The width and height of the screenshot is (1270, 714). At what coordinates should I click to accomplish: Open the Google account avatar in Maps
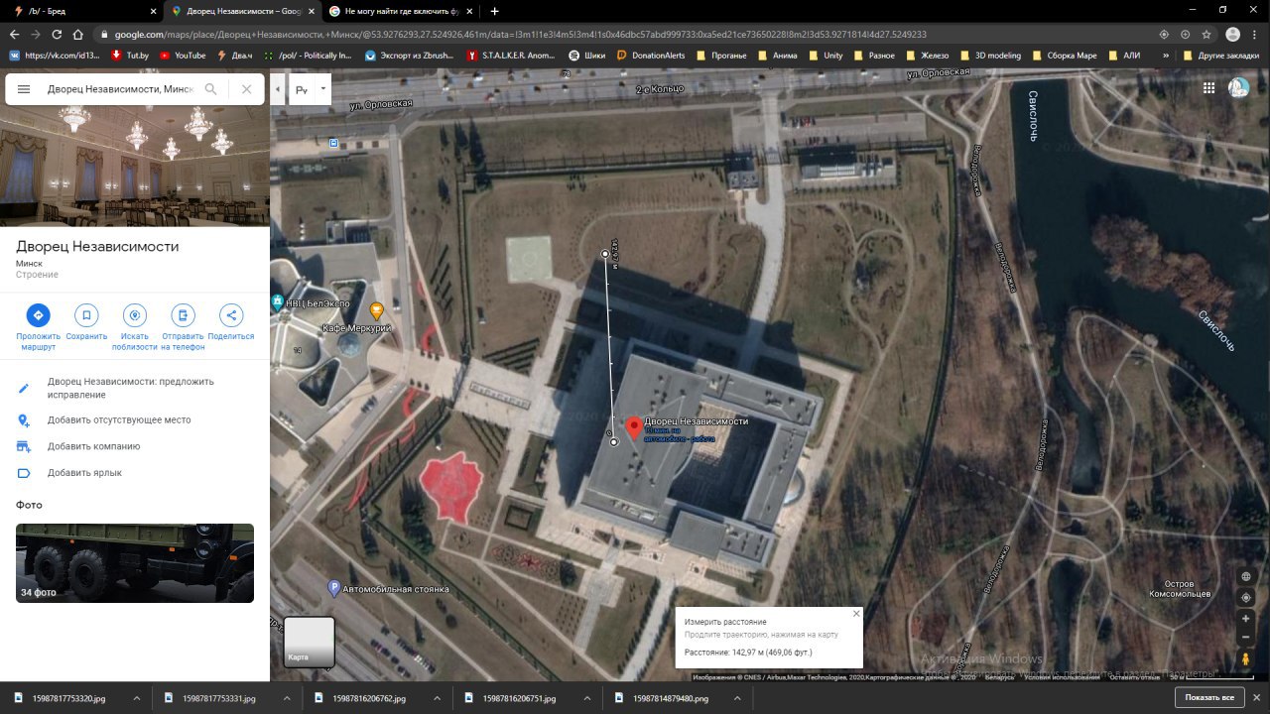[1238, 88]
